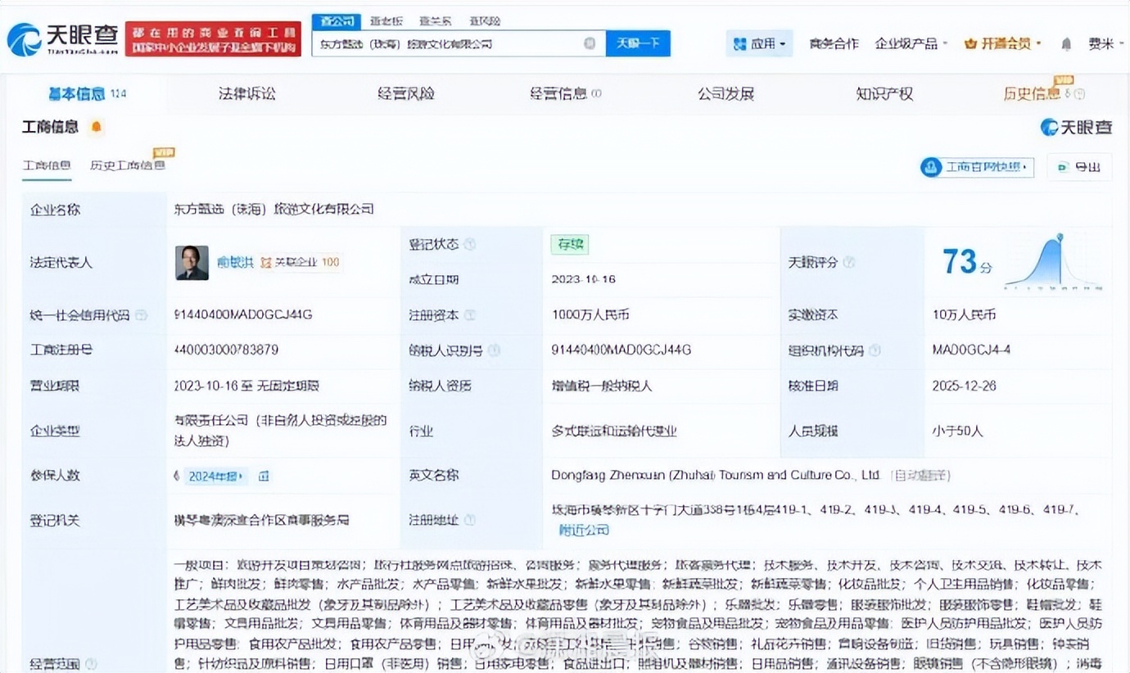Click the info icon next to 天眼评分
The image size is (1130, 673).
849,263
